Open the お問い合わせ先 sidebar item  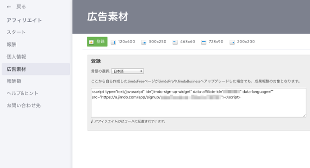(x=24, y=106)
